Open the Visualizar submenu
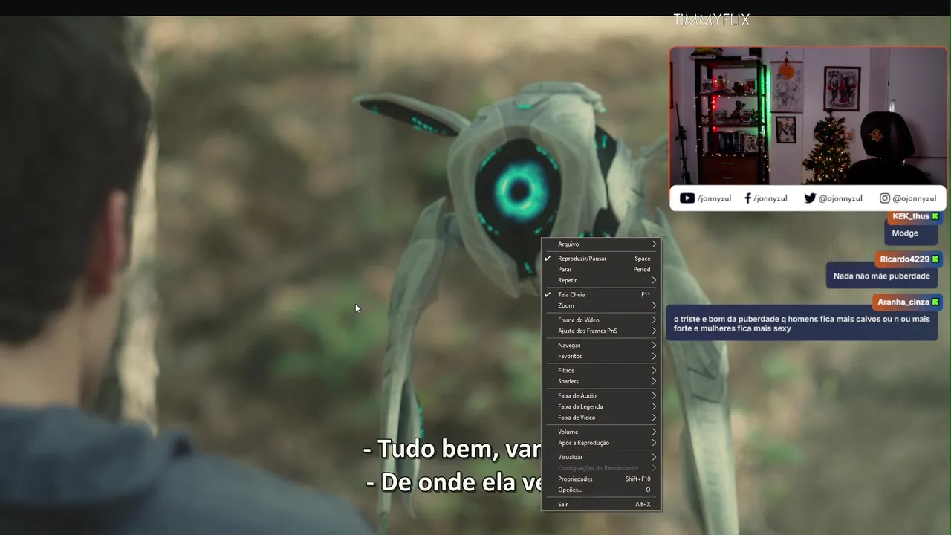Viewport: 951px width, 535px height. [x=601, y=458]
